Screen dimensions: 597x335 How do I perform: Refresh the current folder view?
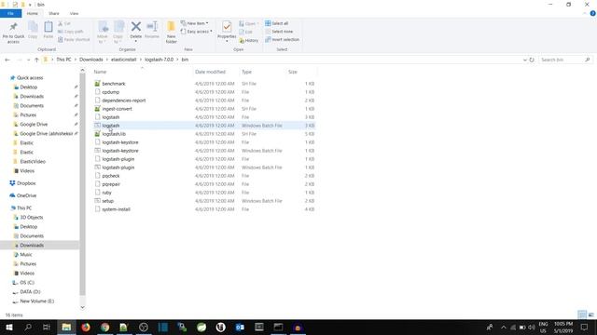[532, 60]
